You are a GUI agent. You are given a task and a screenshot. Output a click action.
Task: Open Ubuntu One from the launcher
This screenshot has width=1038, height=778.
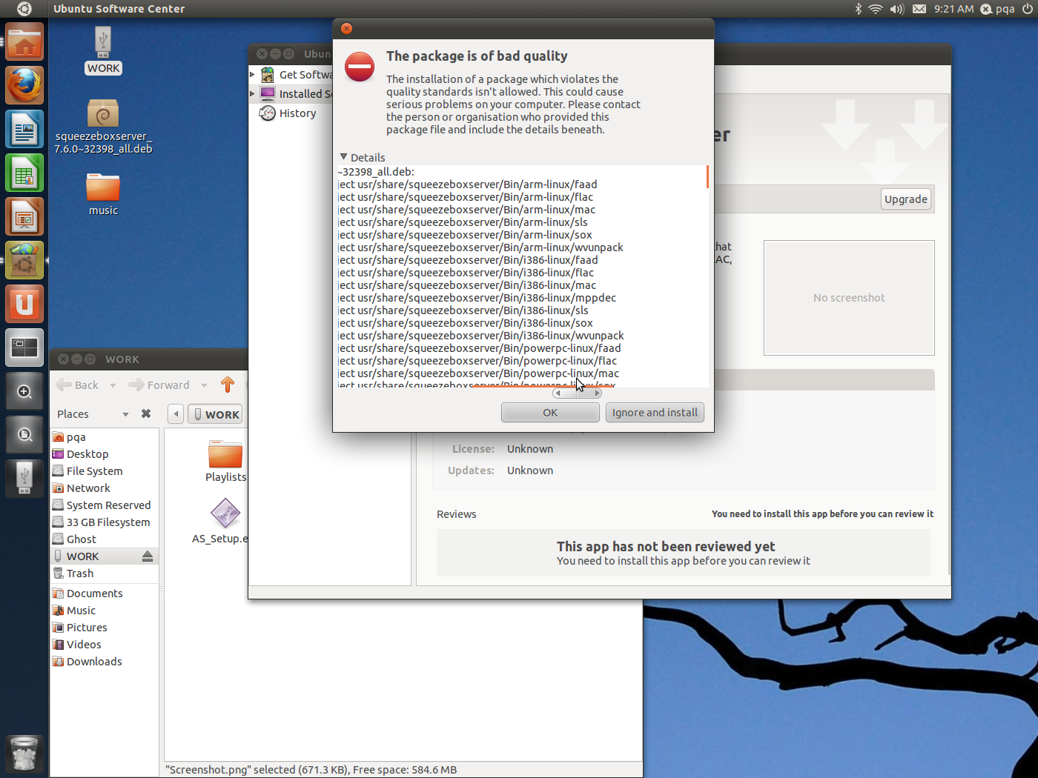[24, 304]
